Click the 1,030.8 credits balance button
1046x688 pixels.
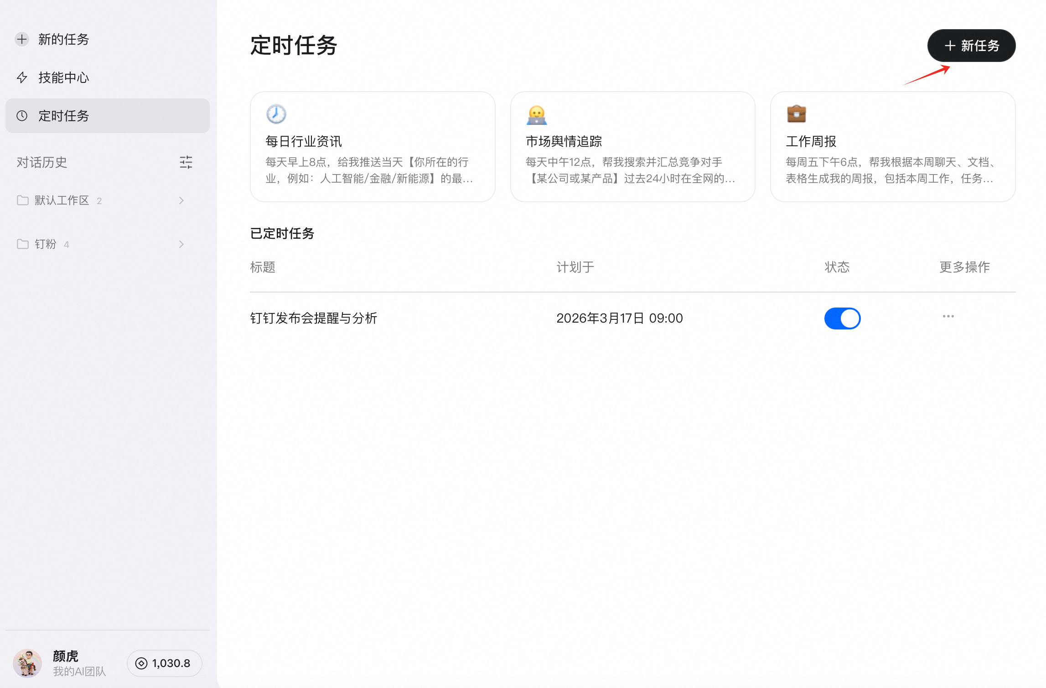pyautogui.click(x=164, y=663)
